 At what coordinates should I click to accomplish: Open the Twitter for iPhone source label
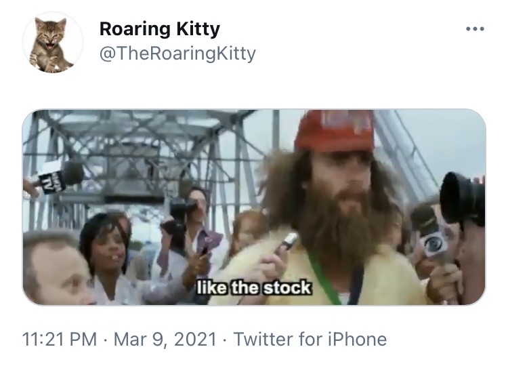[x=310, y=339]
